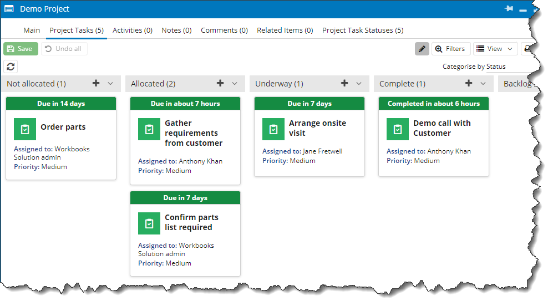Click the Order parts task clipboard icon
The width and height of the screenshot is (553, 306).
pyautogui.click(x=25, y=129)
